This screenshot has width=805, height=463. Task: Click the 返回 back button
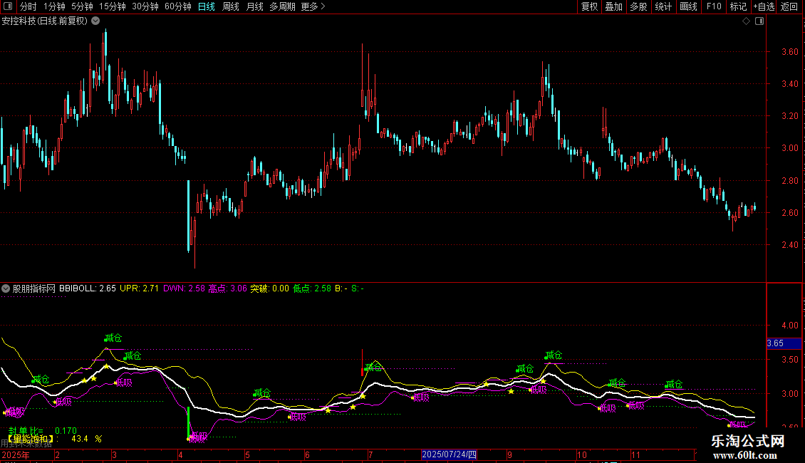(789, 6)
